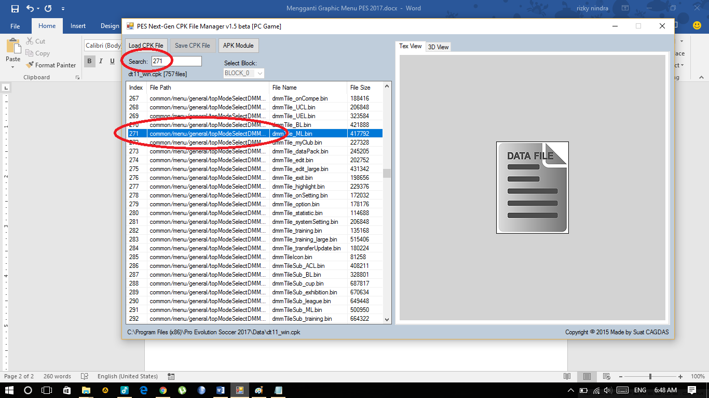Toggle Italic formatting in Word ribbon

coord(101,61)
